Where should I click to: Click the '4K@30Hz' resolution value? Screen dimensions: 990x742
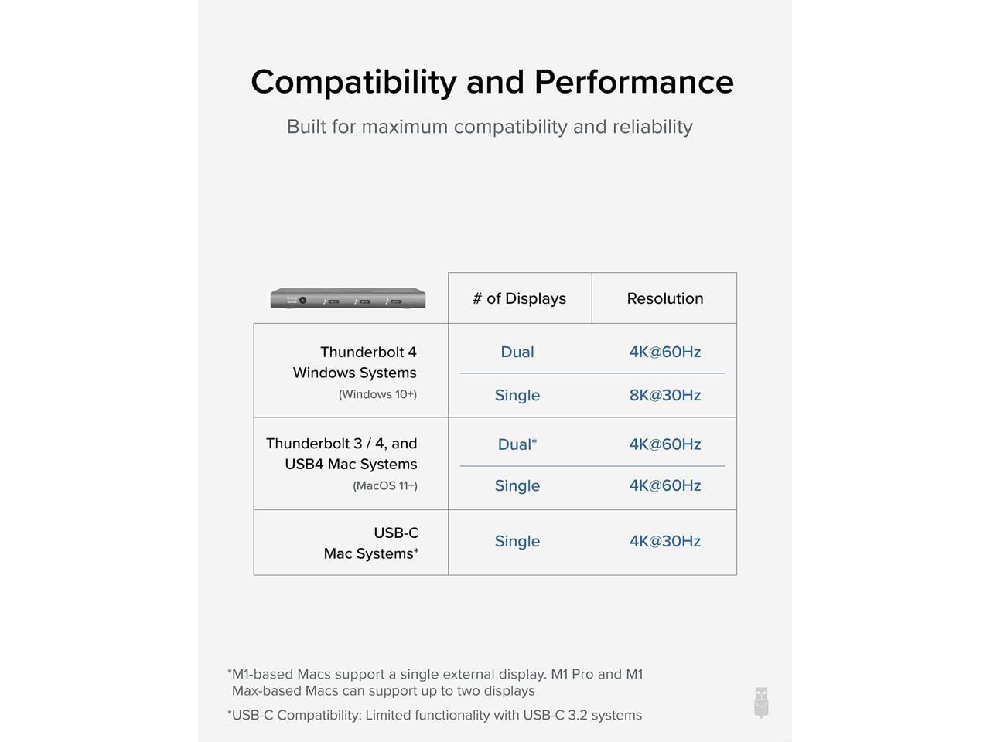click(664, 541)
